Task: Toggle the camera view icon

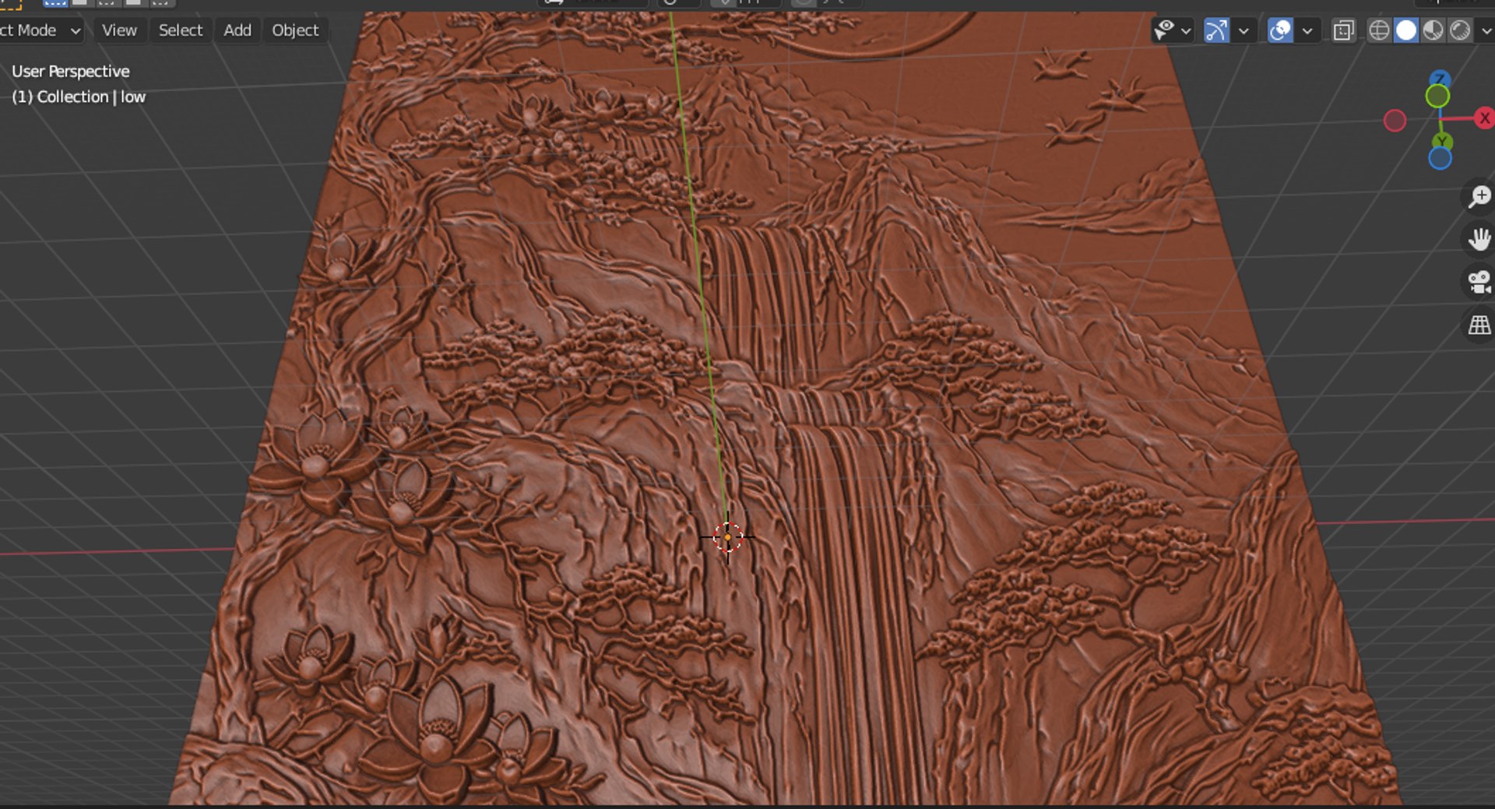Action: pos(1479,282)
